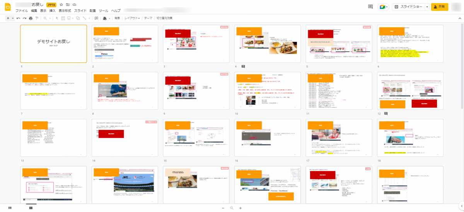Expand the スライドショー options arrow

(x=427, y=7)
